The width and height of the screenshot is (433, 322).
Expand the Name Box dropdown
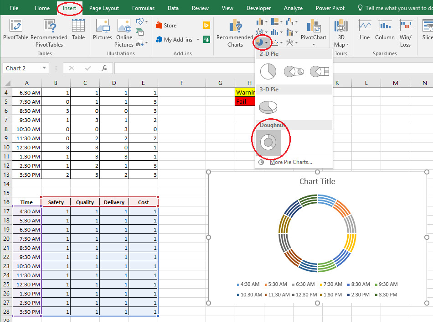pyautogui.click(x=44, y=68)
